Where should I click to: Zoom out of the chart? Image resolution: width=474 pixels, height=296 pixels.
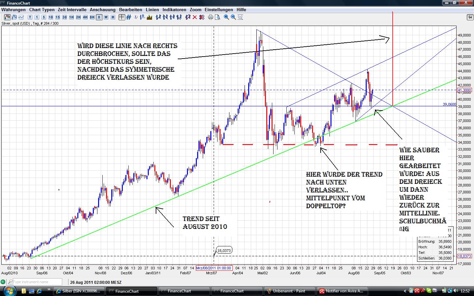233,17
